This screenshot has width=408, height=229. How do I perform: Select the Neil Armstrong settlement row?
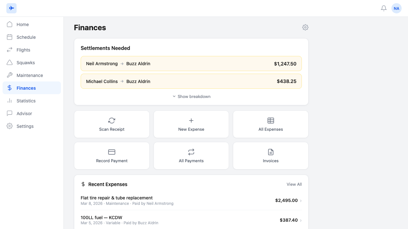(x=191, y=64)
